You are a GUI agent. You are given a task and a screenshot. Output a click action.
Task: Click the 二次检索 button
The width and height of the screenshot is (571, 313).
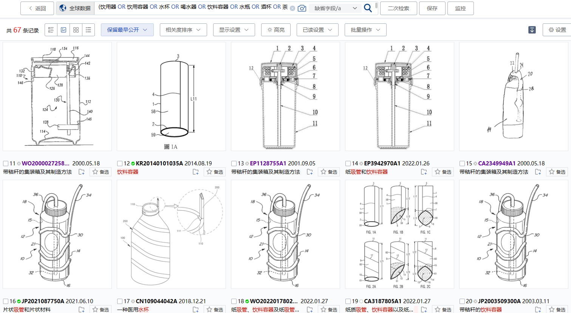[398, 8]
